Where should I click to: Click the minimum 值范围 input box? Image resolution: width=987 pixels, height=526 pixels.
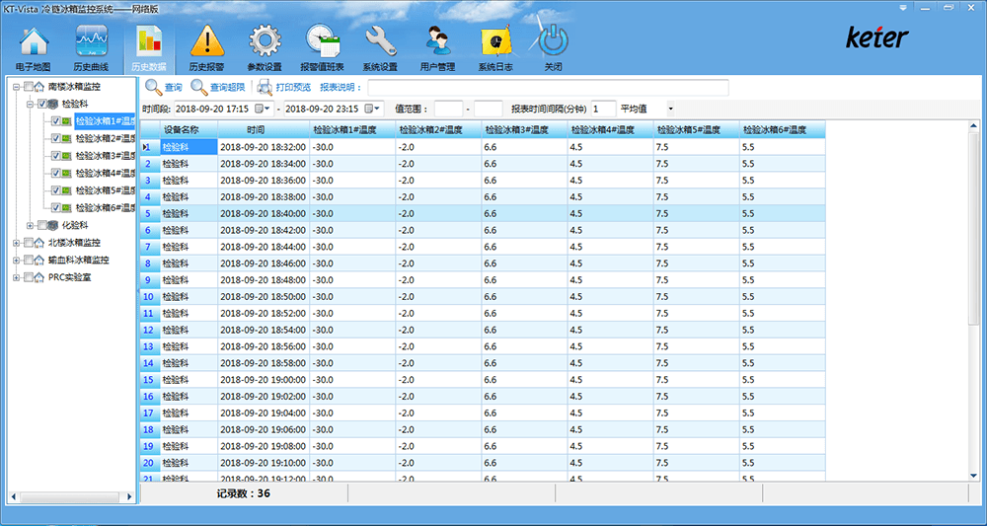(x=448, y=109)
